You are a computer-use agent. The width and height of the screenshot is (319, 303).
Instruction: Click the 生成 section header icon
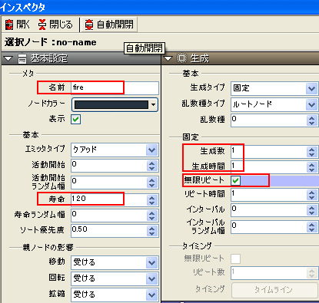[x=181, y=58]
